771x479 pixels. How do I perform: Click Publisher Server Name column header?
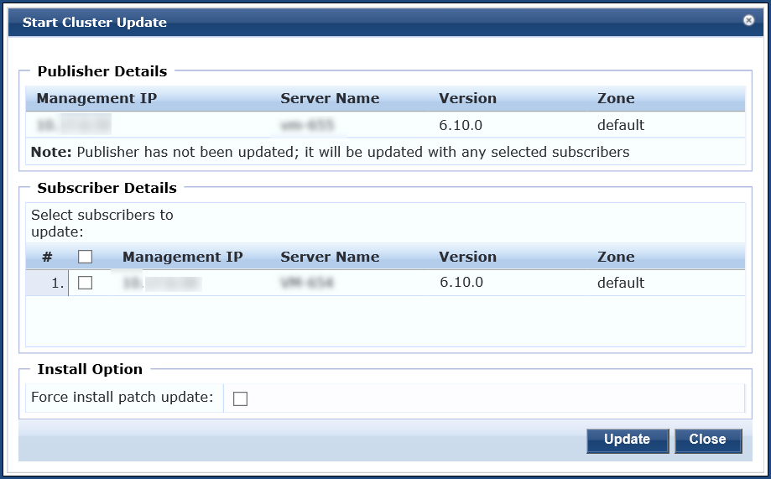click(330, 98)
